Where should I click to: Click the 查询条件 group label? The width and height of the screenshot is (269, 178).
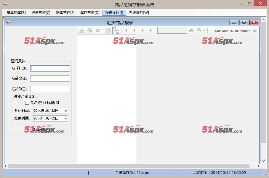18,61
